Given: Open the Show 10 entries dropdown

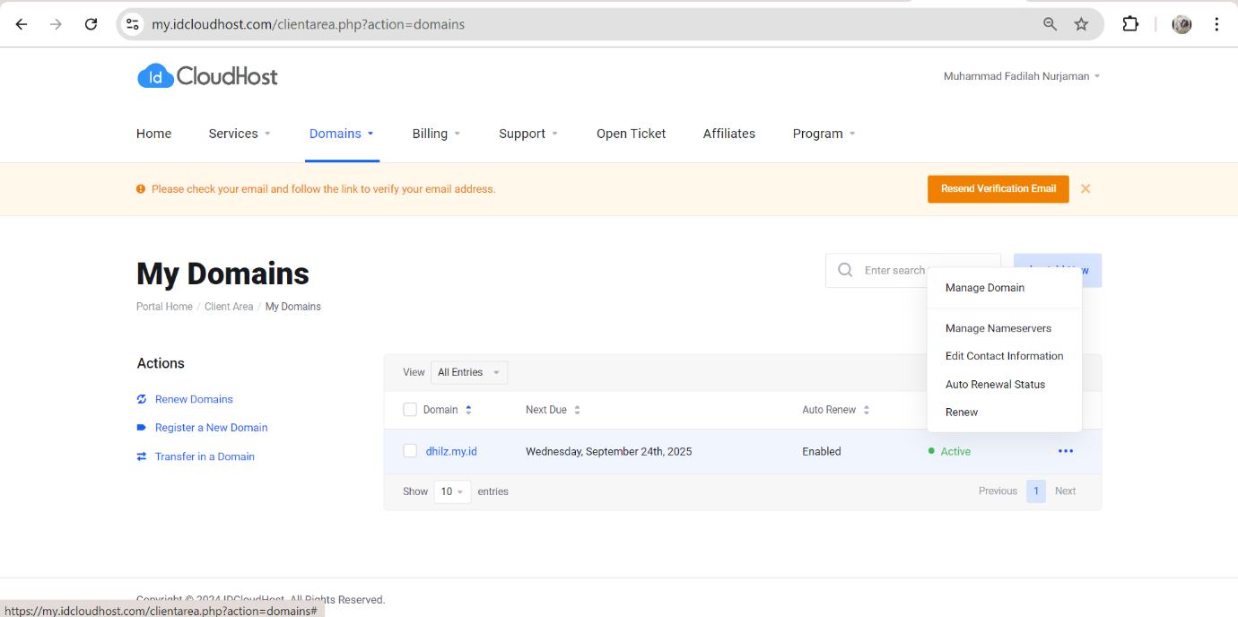Looking at the screenshot, I should 452,491.
